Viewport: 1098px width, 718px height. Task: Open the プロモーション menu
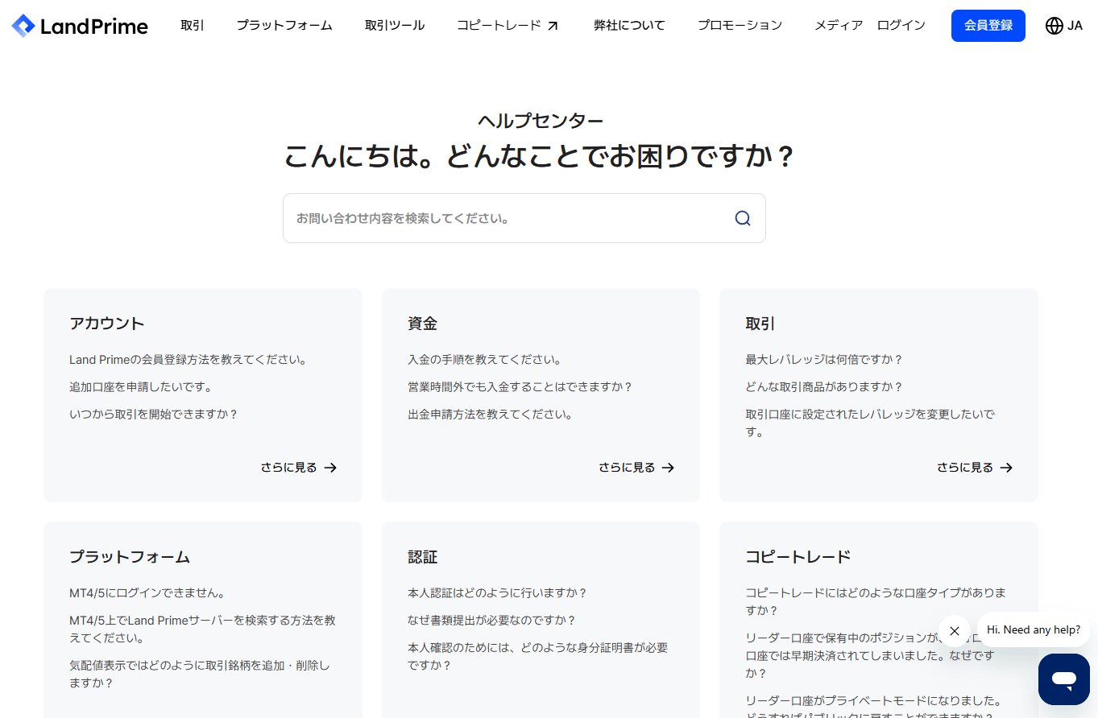click(740, 26)
